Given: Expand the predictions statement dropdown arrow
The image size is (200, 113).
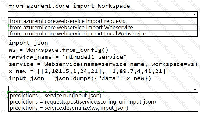Looking at the screenshot, I should pyautogui.click(x=195, y=89).
